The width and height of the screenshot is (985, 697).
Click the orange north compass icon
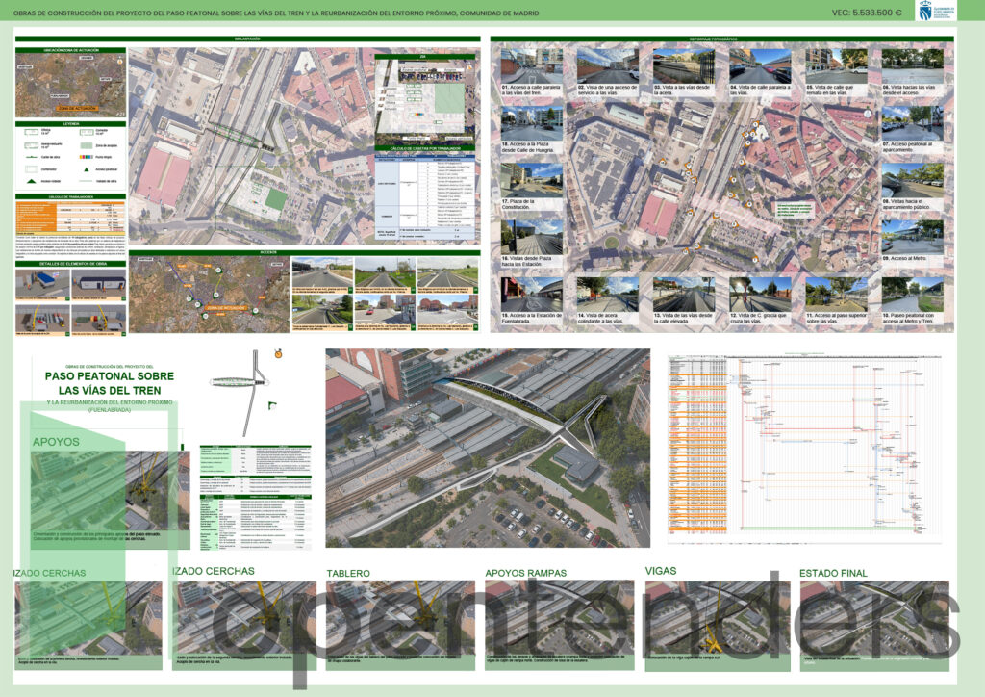point(278,354)
